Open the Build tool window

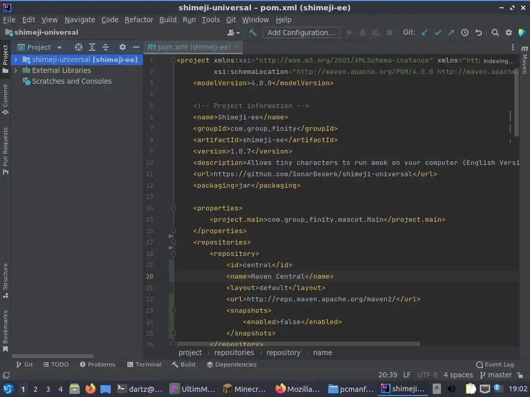point(183,364)
